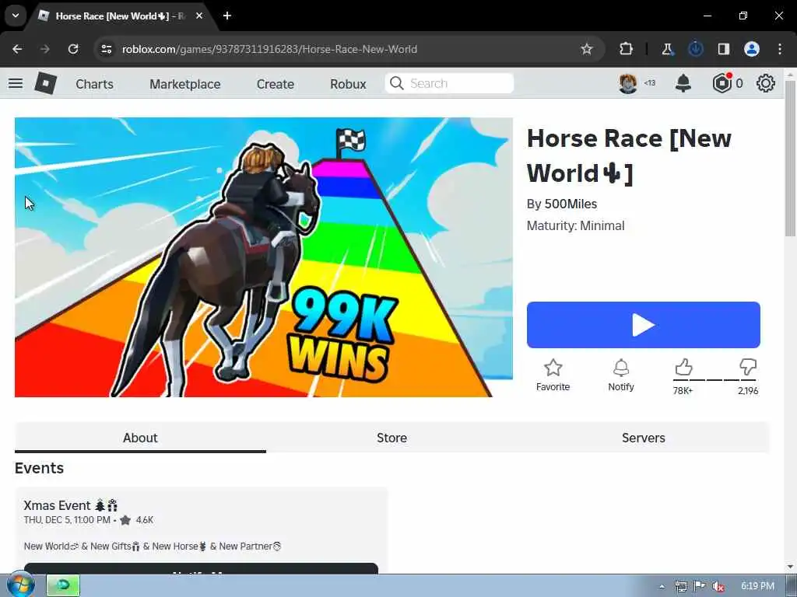The image size is (797, 597).
Task: Open the Windows Start button
Action: 20,585
